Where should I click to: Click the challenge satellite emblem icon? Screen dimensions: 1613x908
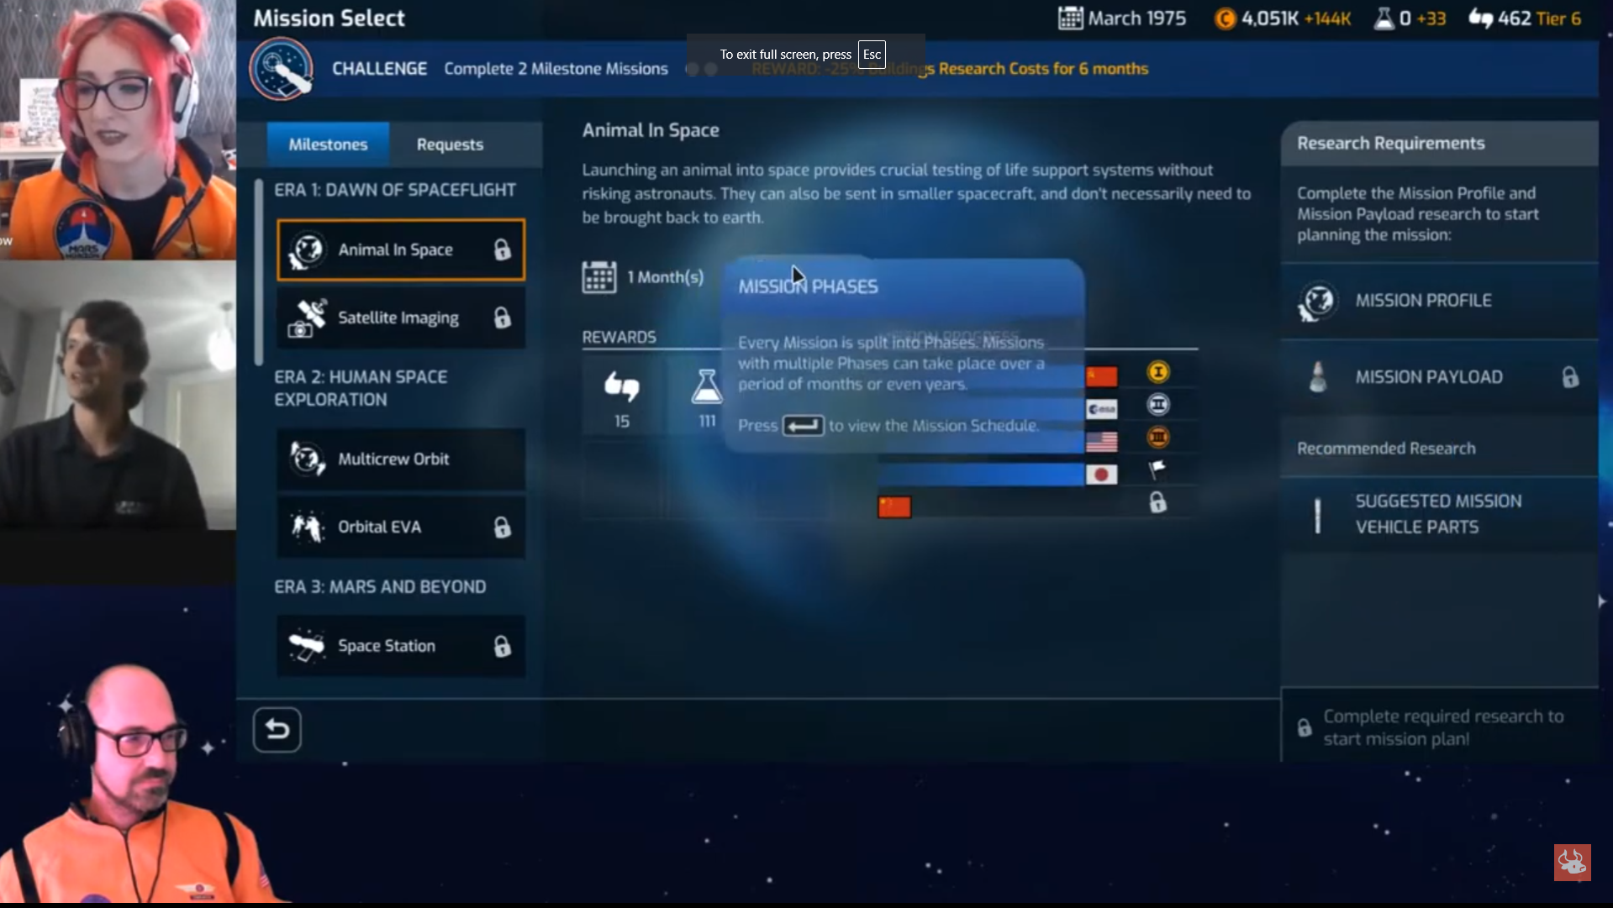coord(282,69)
